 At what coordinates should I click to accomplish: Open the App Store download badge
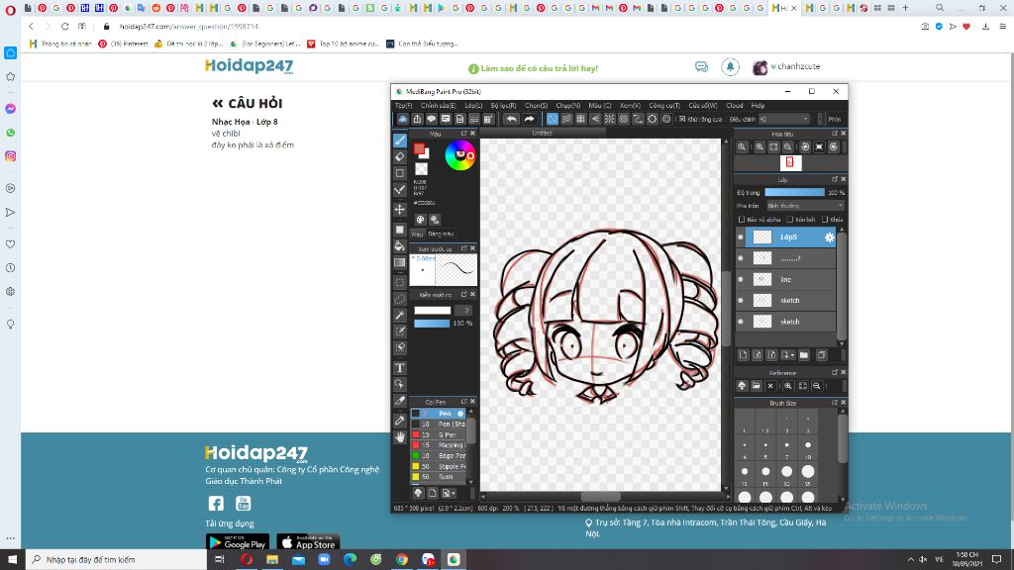(308, 542)
